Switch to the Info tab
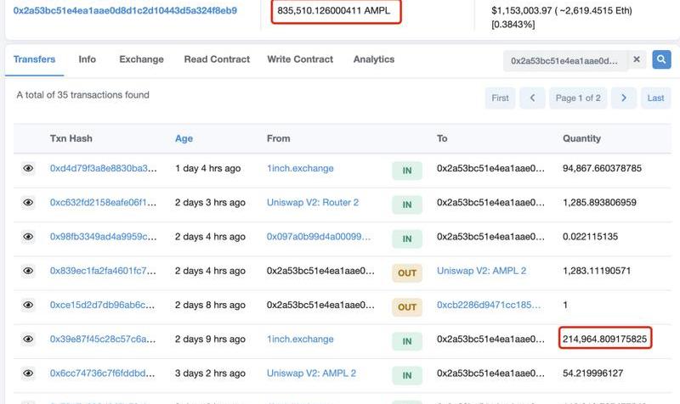 [87, 59]
